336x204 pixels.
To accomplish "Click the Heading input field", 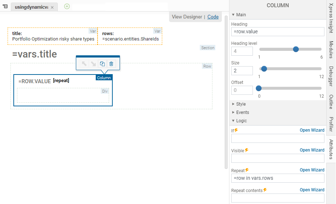I will point(277,32).
